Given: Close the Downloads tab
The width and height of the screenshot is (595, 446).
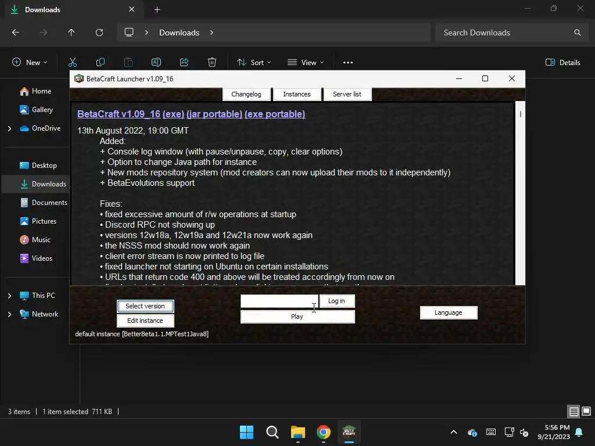Looking at the screenshot, I should pyautogui.click(x=132, y=9).
